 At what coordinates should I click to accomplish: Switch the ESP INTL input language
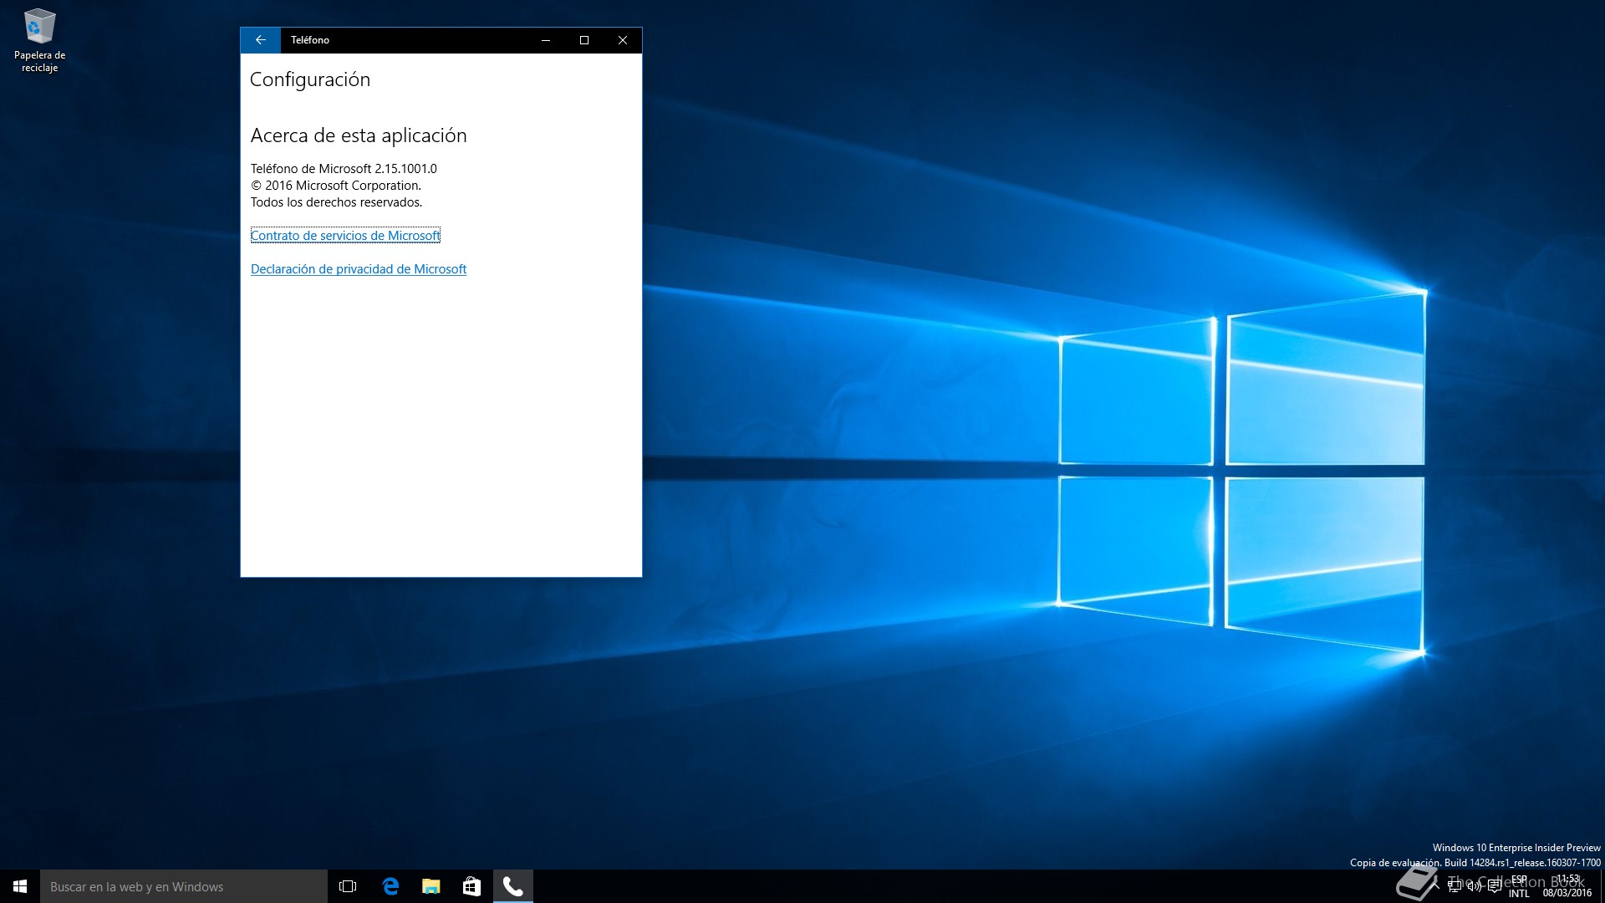pyautogui.click(x=1519, y=886)
